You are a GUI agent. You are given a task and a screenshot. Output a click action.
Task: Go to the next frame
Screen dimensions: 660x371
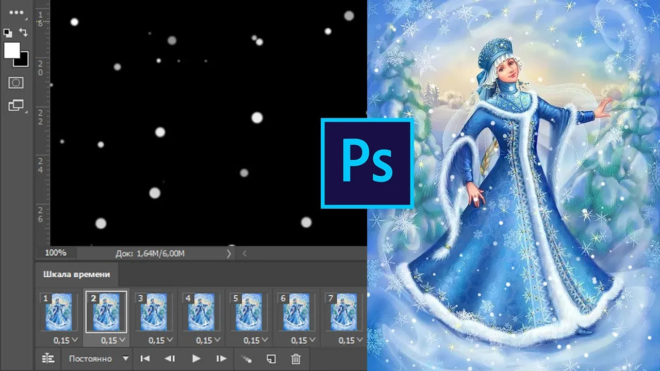coord(221,359)
